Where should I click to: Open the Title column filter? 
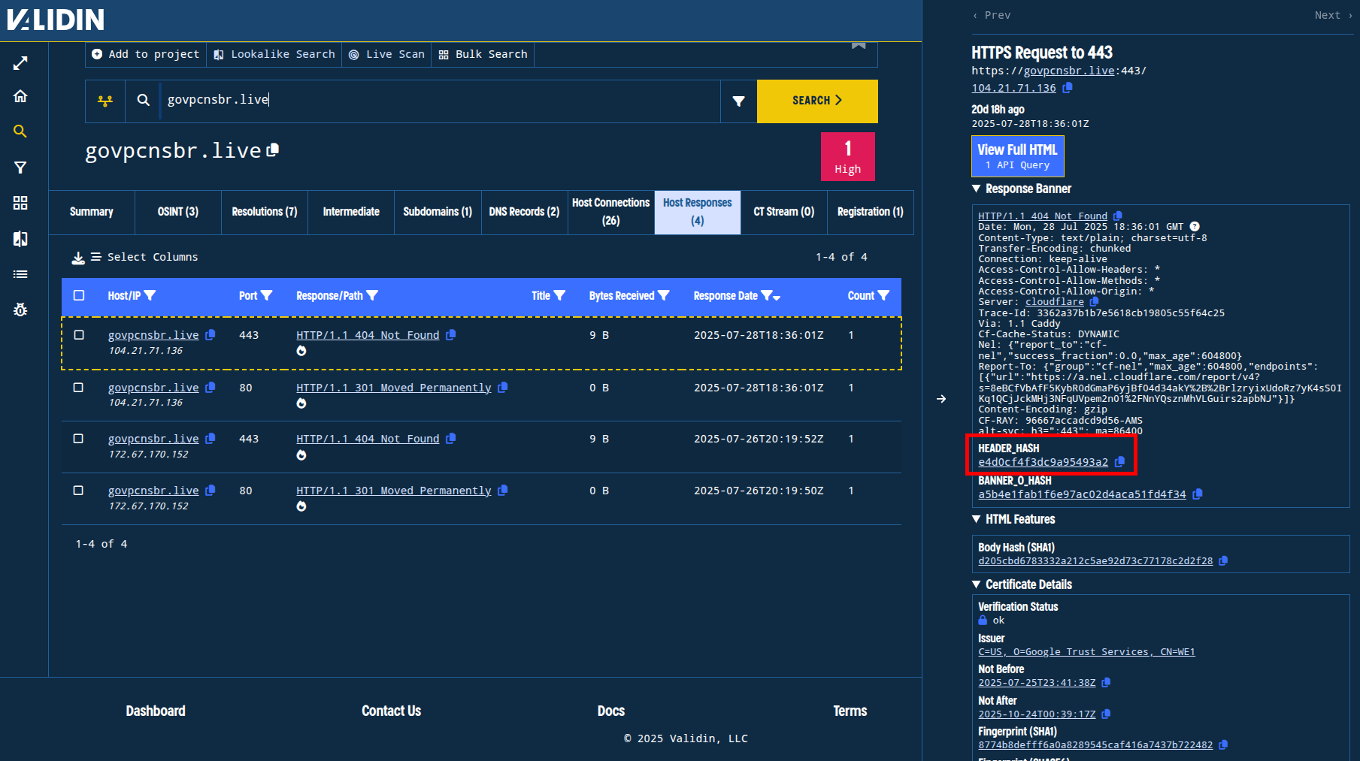coord(559,296)
